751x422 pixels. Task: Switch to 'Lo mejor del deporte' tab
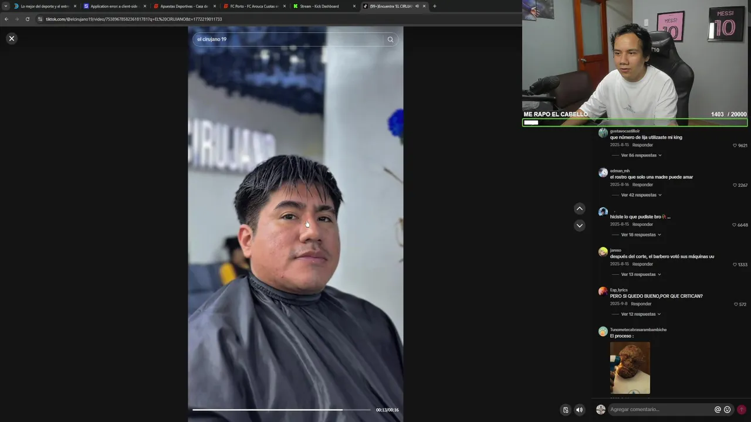coord(45,6)
